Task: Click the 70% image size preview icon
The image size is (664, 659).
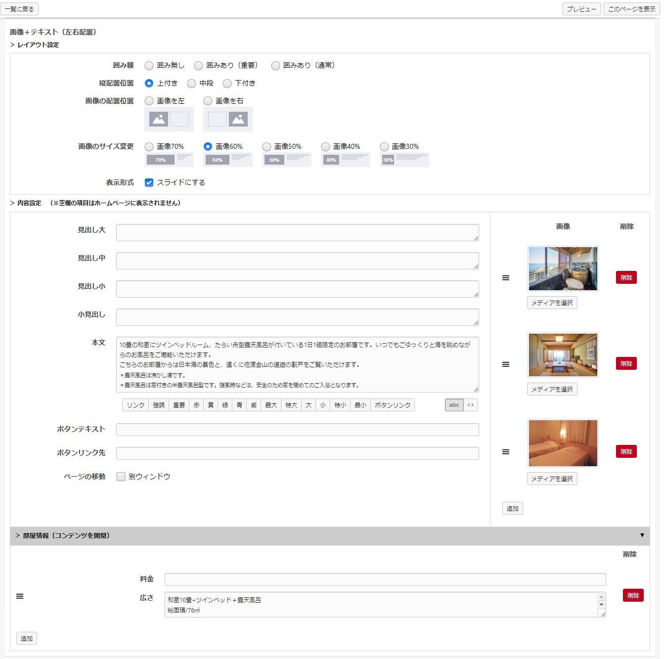Action: (x=169, y=160)
